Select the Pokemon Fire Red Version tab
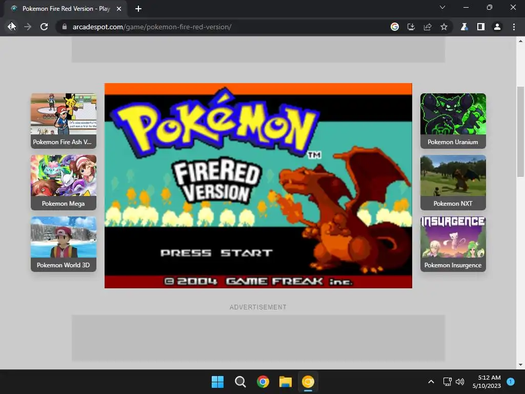 point(66,9)
